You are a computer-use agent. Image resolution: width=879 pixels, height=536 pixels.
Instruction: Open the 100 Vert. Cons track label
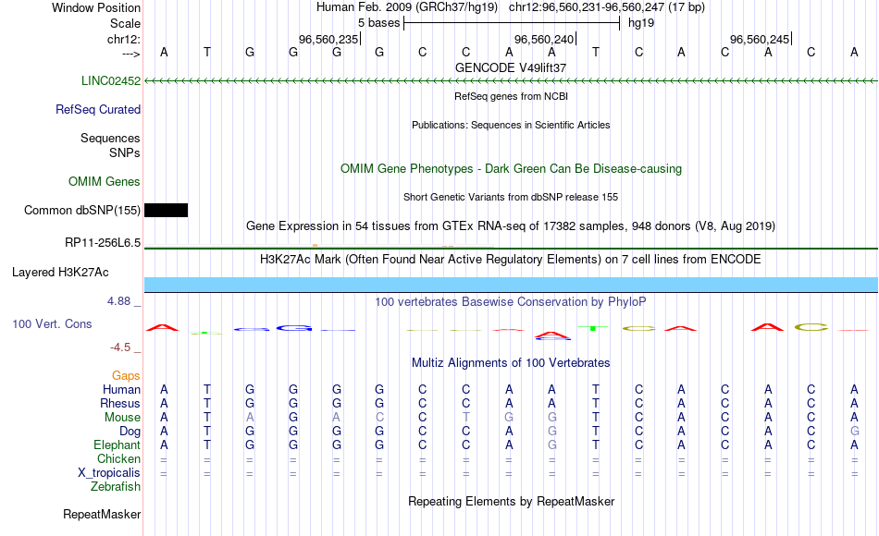pos(52,323)
